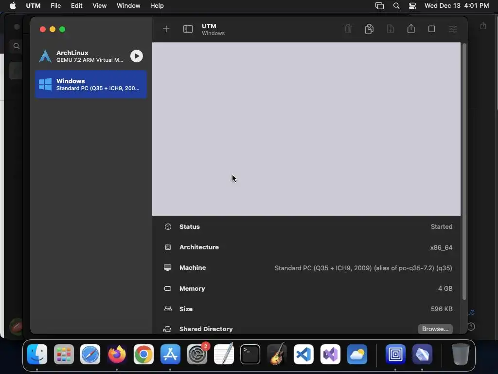The image size is (498, 374).
Task: Click the share icon in background window
Action: pyautogui.click(x=483, y=25)
